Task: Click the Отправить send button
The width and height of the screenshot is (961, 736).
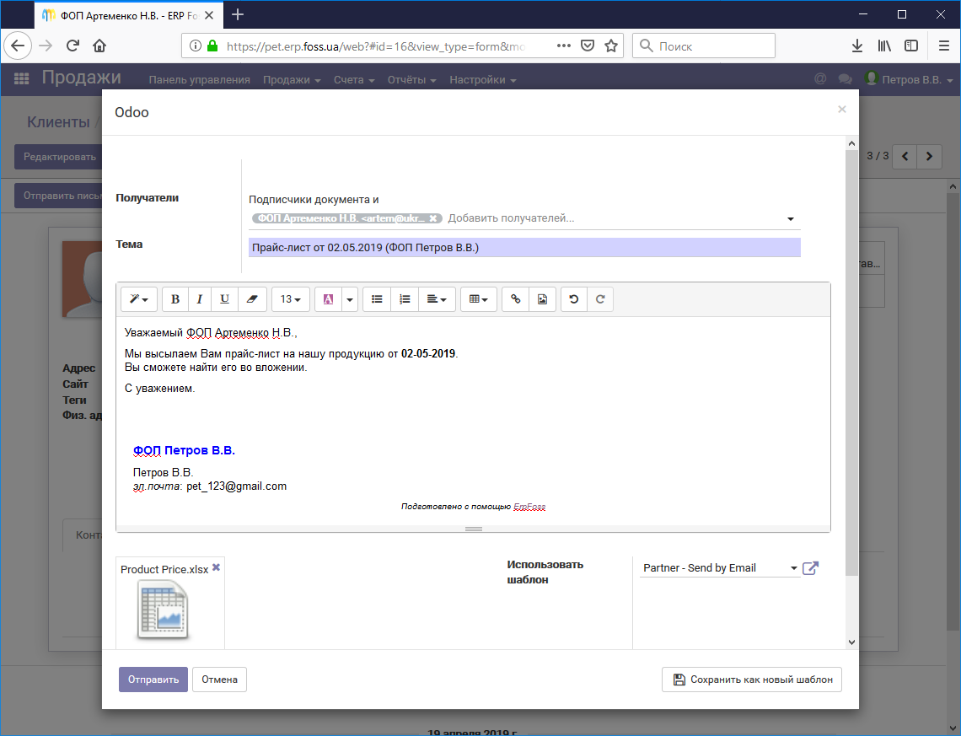Action: (x=153, y=680)
